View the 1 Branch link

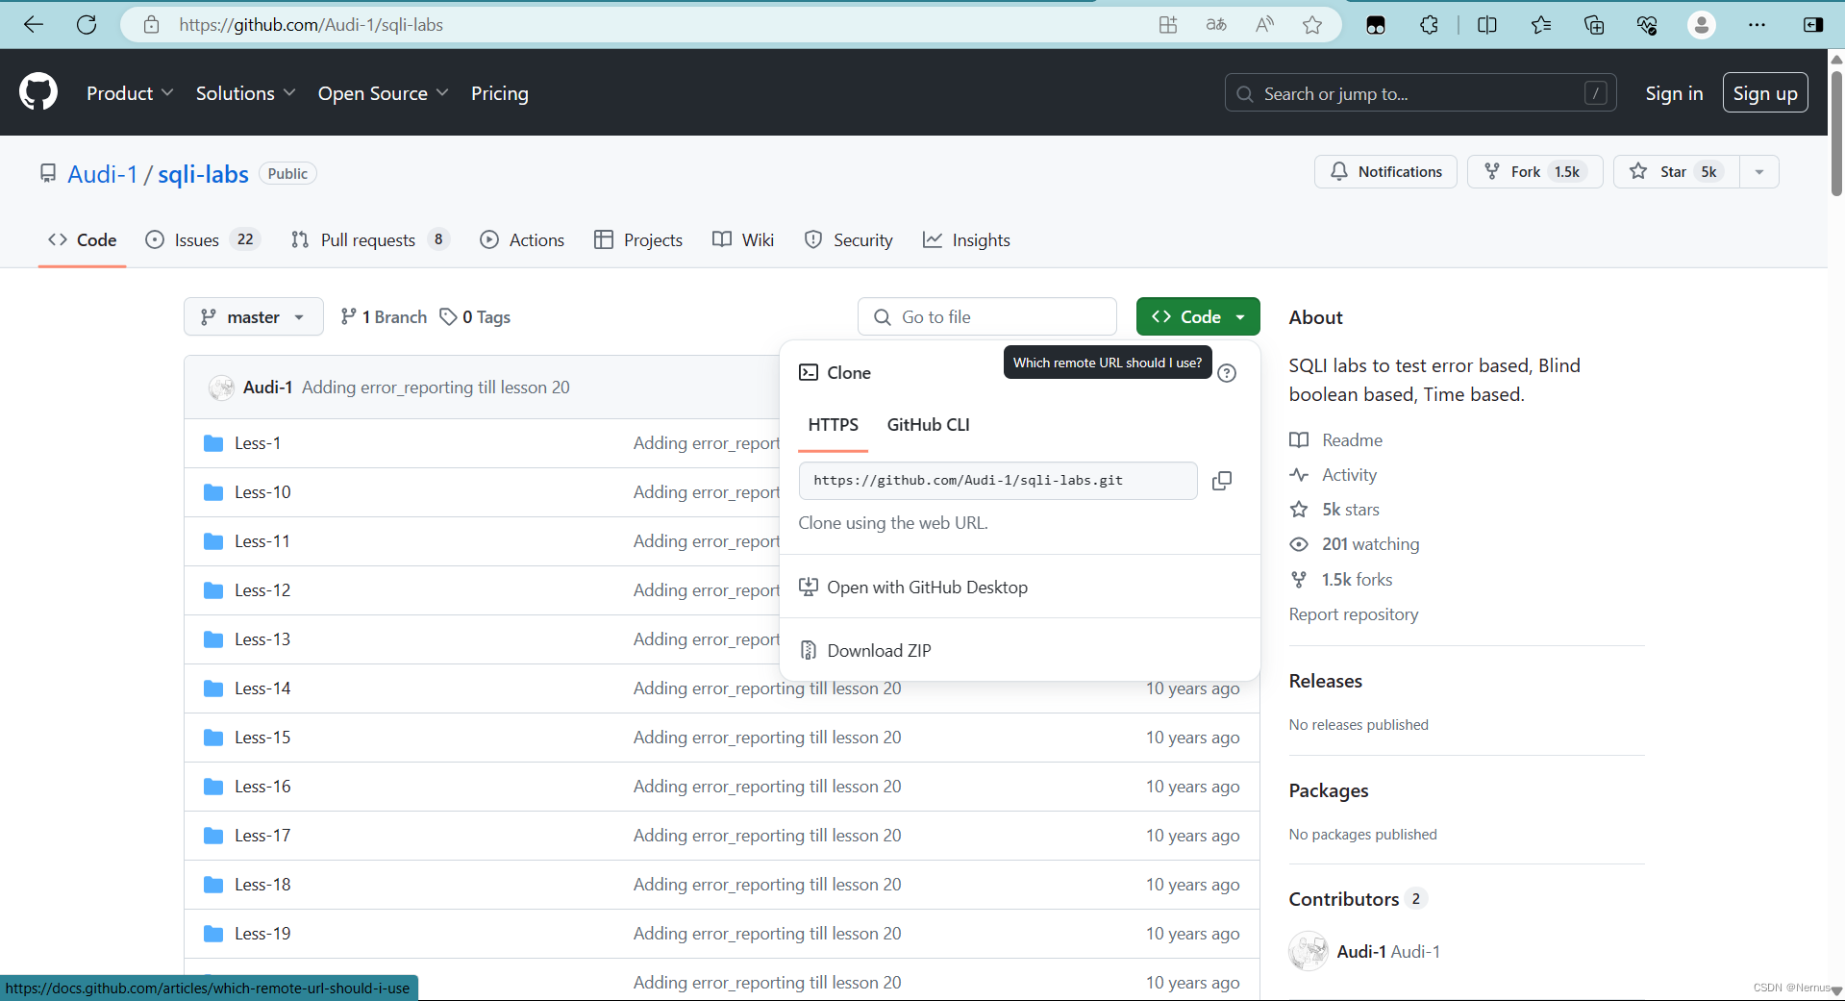coord(384,317)
